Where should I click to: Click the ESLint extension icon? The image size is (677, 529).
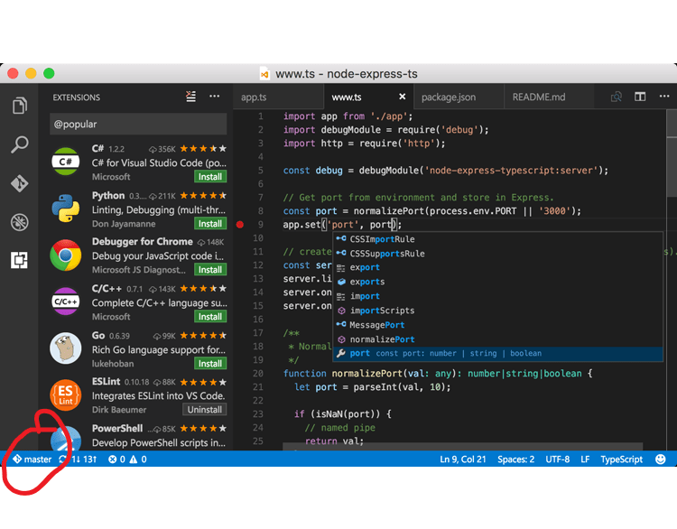(x=66, y=394)
